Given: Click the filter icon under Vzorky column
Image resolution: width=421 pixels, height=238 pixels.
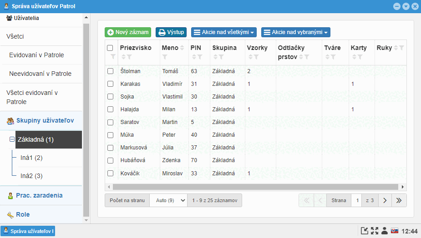Looking at the screenshot, I should tap(256, 57).
